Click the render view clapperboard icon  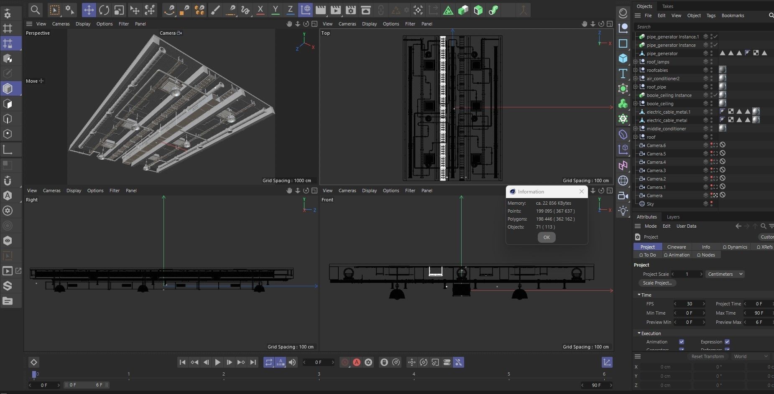click(321, 10)
